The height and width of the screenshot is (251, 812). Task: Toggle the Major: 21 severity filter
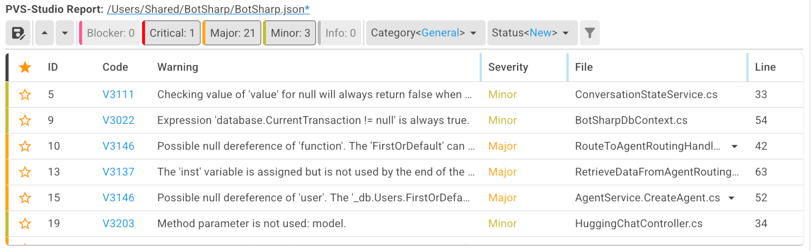(232, 33)
